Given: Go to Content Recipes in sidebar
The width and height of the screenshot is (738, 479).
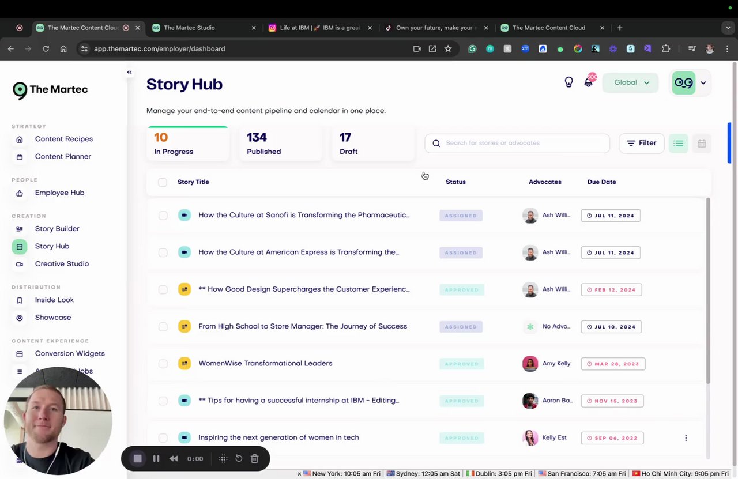Looking at the screenshot, I should (x=64, y=139).
